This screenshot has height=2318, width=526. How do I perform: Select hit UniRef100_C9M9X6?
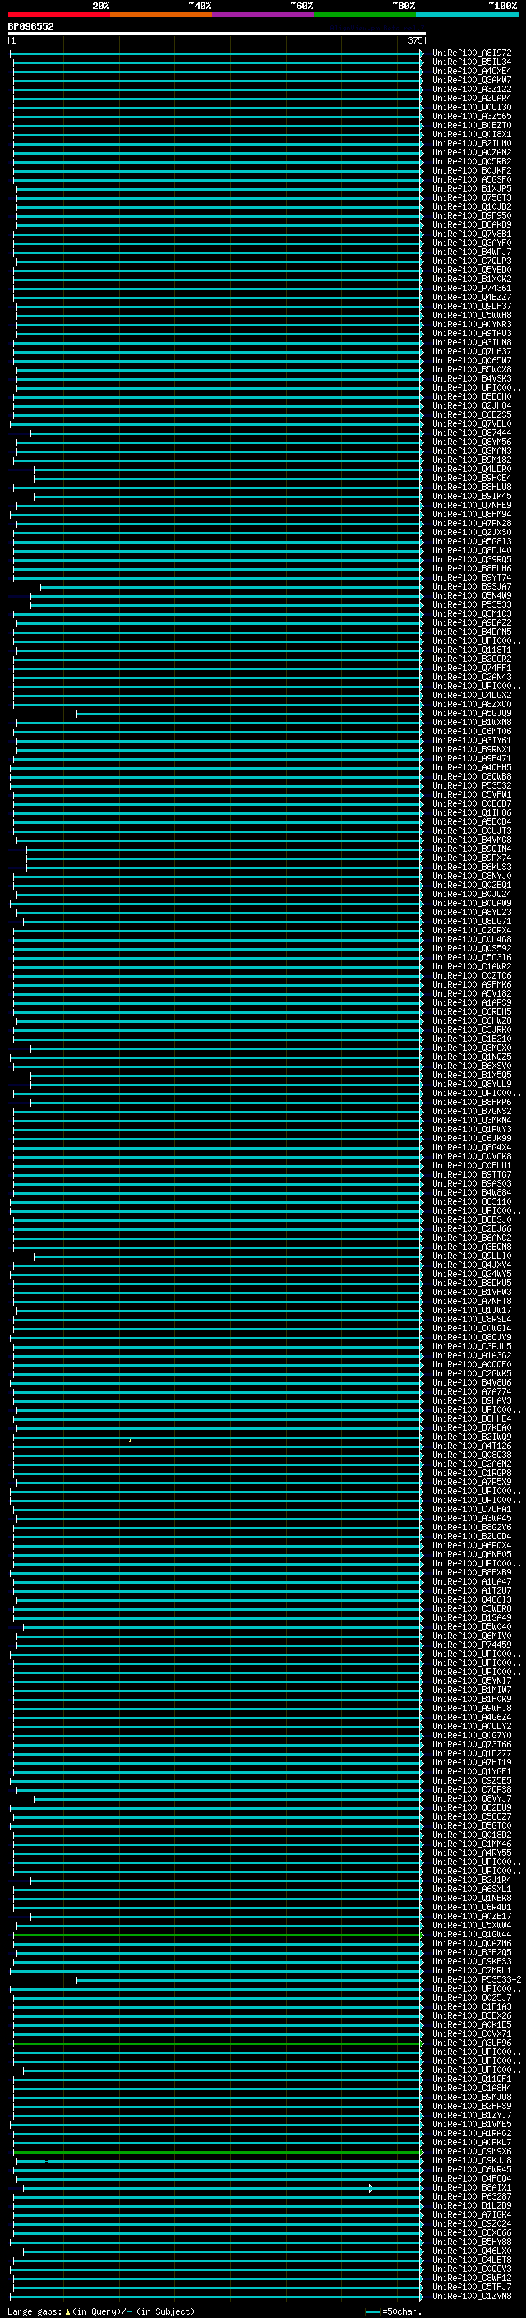[471, 2152]
